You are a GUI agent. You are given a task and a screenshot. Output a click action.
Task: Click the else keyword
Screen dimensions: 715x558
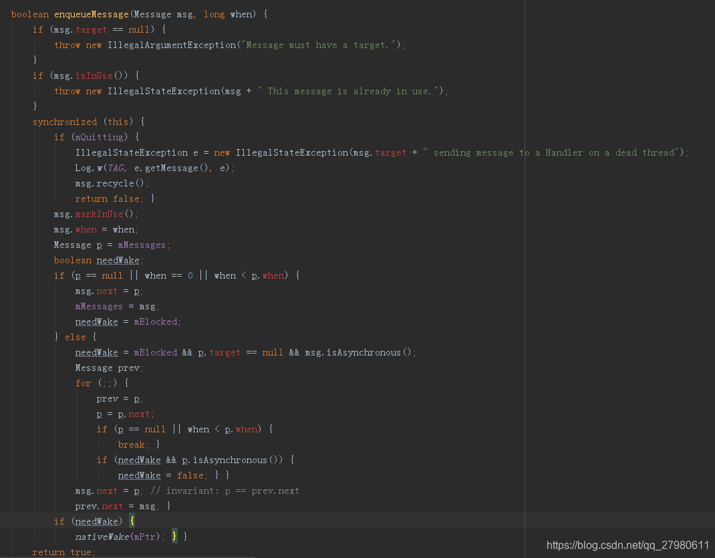(x=76, y=337)
